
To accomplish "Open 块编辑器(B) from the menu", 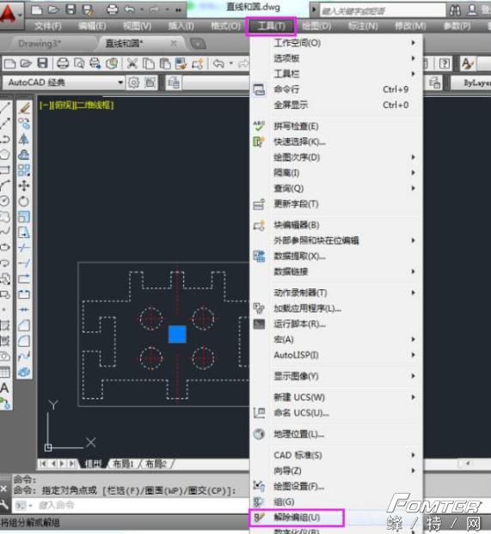I will [x=336, y=225].
